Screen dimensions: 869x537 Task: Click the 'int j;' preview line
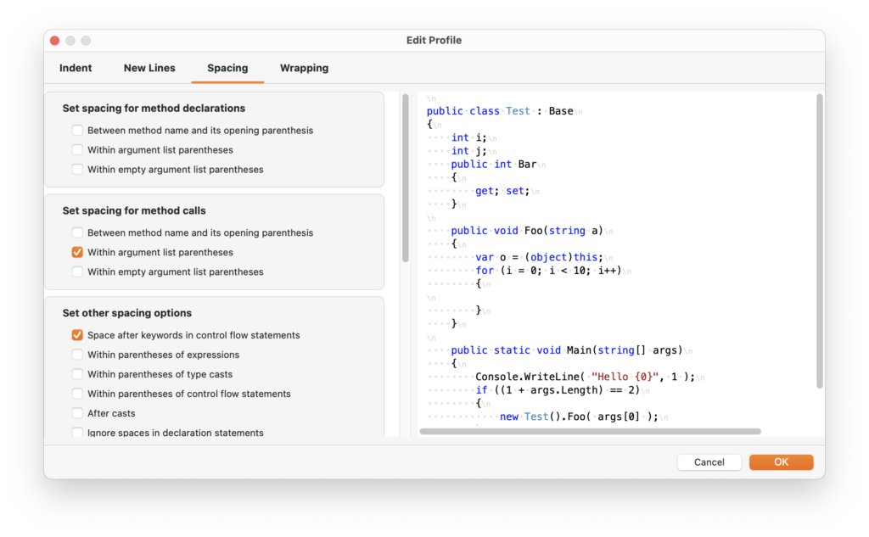click(468, 151)
